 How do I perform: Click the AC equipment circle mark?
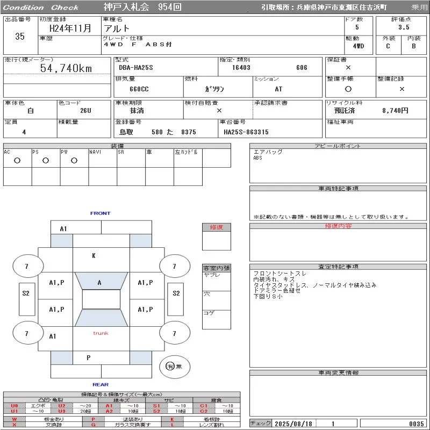click(17, 160)
